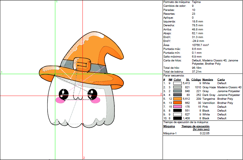This screenshot has height=160, width=243.
Task: Select the Black swatch in row 10
Action: [178, 118]
